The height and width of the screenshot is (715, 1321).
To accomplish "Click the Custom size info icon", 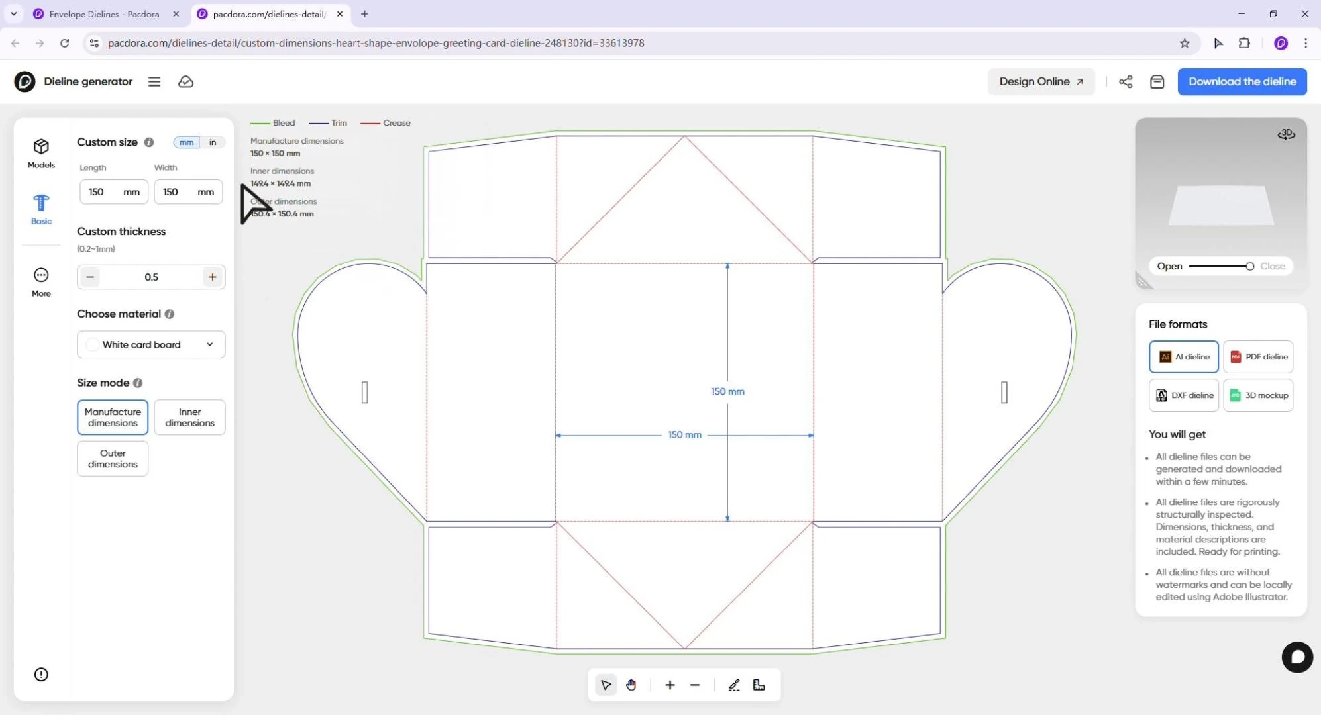I will point(149,142).
